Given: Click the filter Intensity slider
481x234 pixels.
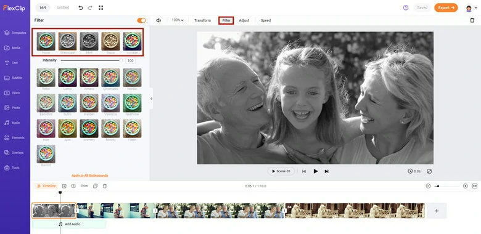Looking at the screenshot, I should click(x=91, y=60).
